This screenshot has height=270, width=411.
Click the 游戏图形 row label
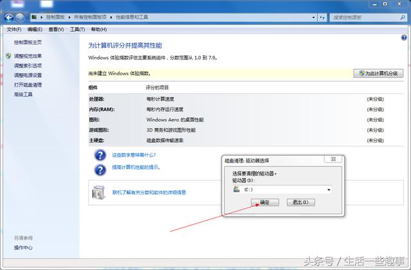click(99, 130)
